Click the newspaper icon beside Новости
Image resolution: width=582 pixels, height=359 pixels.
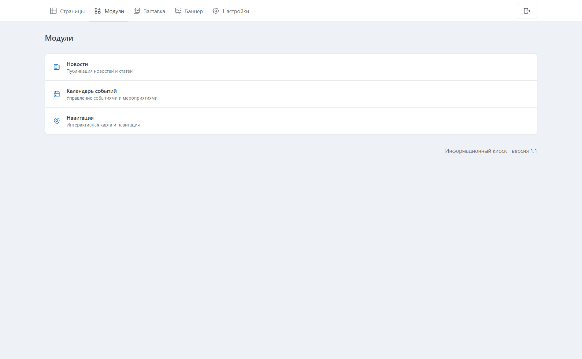click(x=57, y=67)
